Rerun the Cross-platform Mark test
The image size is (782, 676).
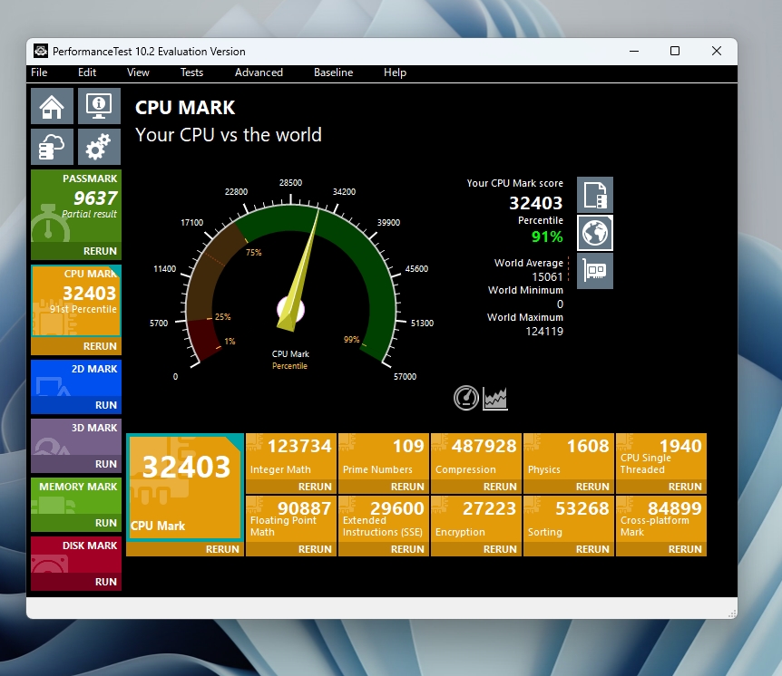pyautogui.click(x=661, y=549)
